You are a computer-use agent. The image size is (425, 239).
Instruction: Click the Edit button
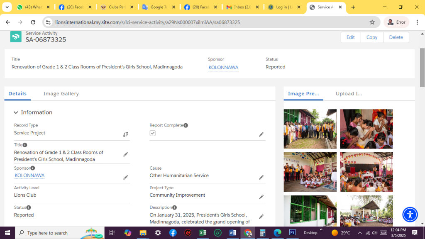click(350, 37)
